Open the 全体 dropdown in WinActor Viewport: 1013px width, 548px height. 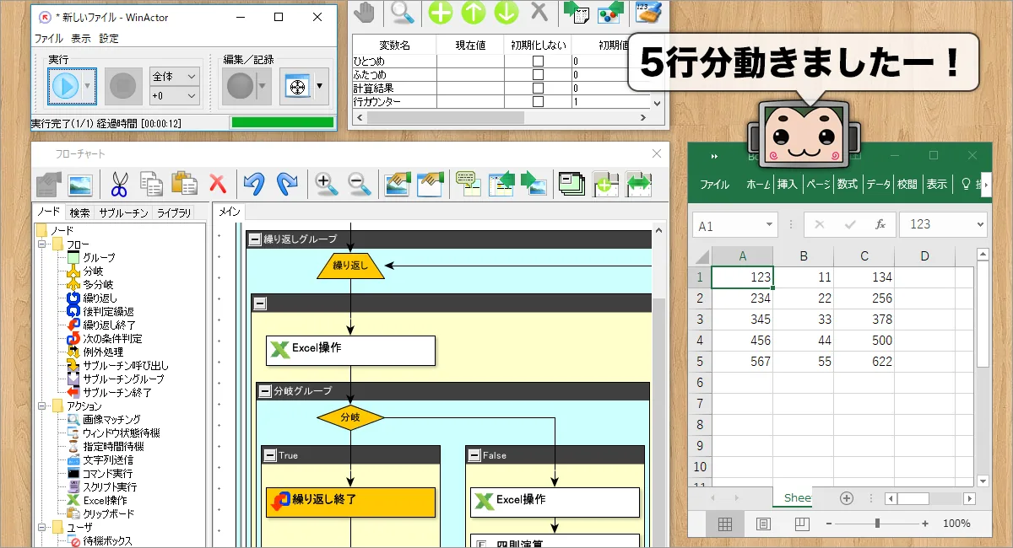(175, 77)
